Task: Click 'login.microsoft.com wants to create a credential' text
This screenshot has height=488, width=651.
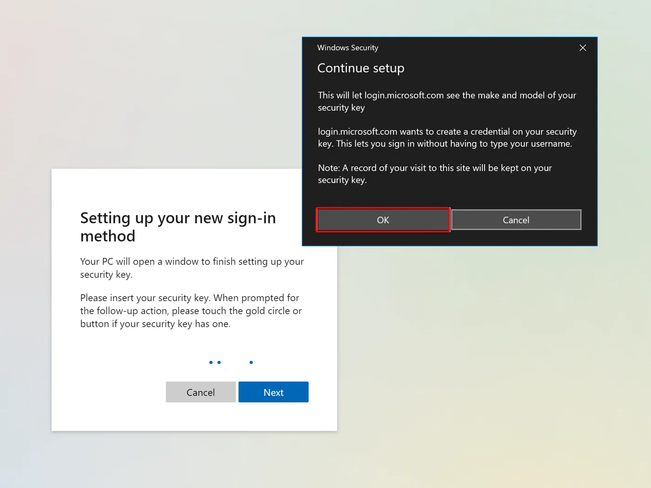Action: click(447, 138)
